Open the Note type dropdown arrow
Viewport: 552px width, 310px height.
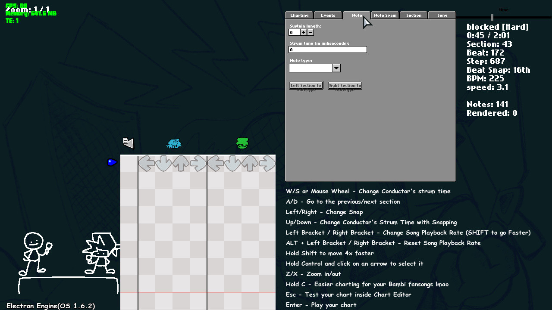[336, 68]
